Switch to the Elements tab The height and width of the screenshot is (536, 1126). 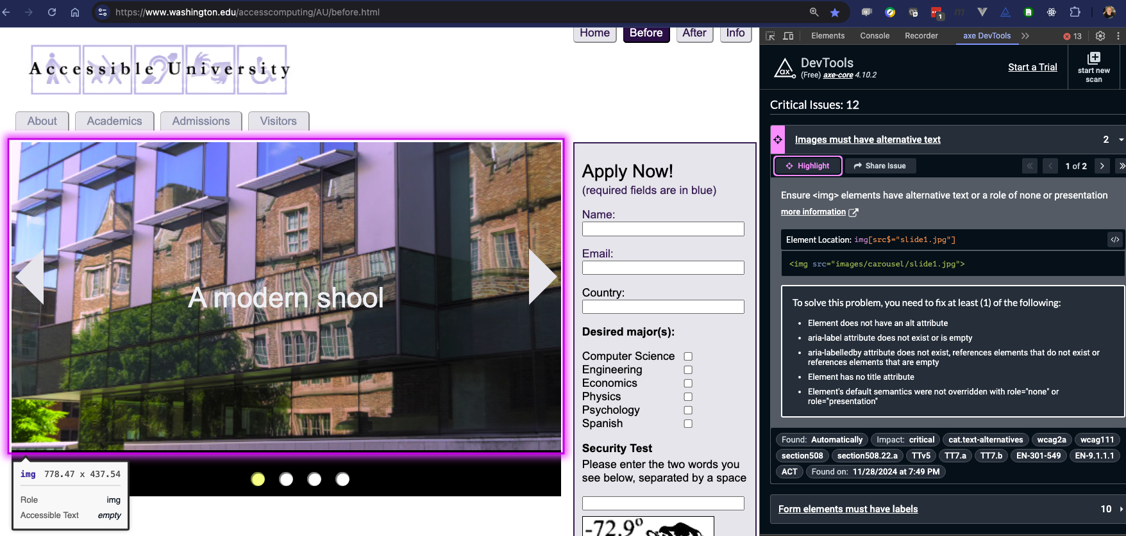(x=828, y=36)
